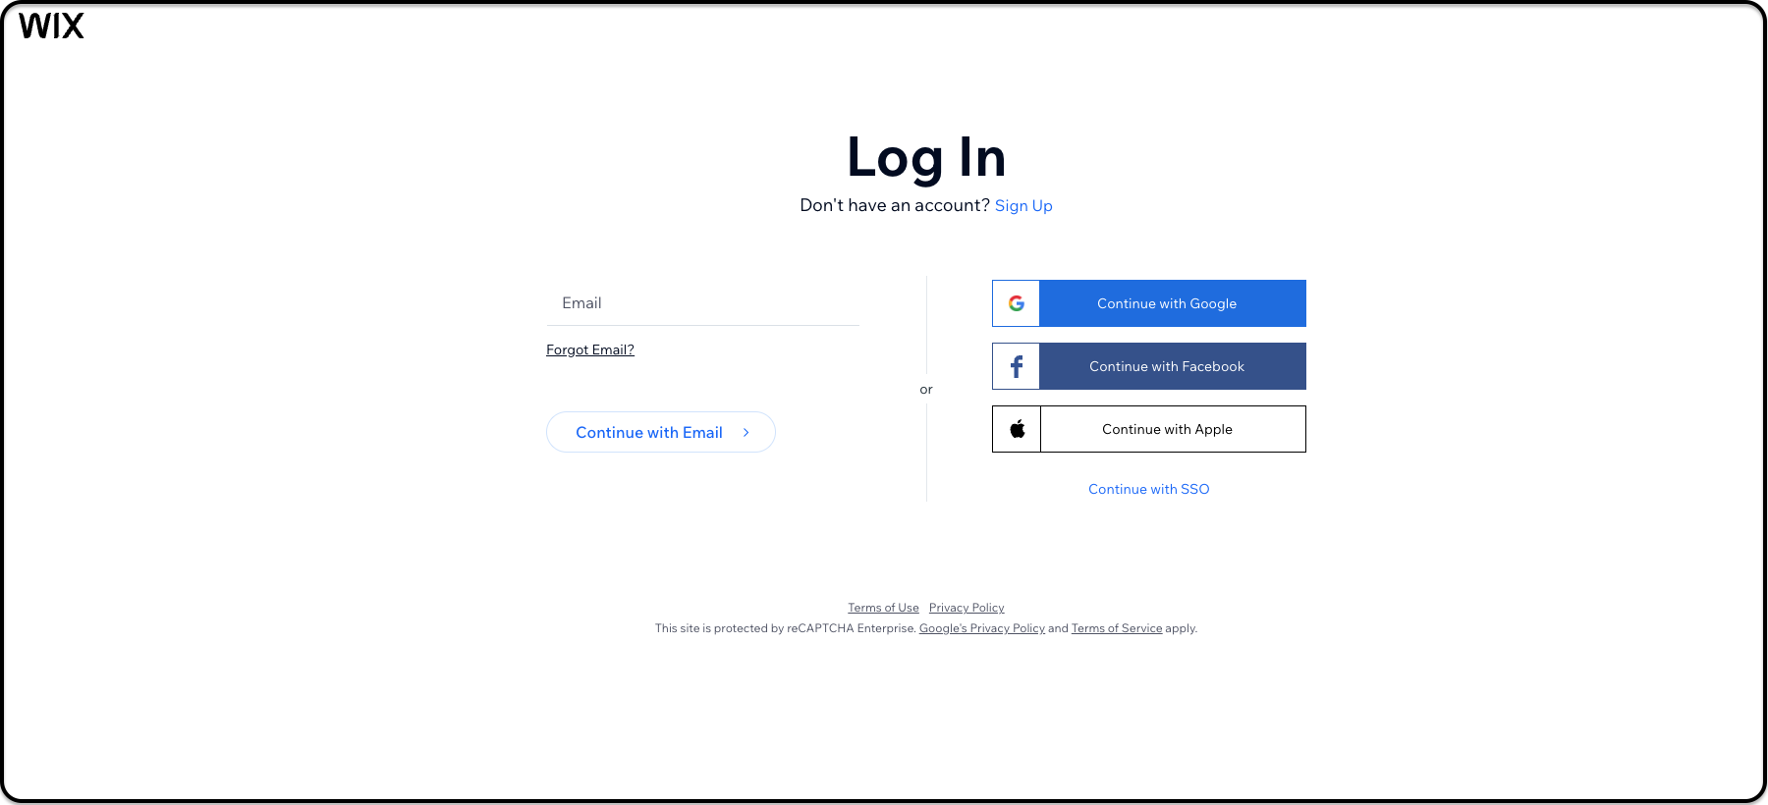Click the reCAPTCHA Enterprise notice text

click(926, 628)
